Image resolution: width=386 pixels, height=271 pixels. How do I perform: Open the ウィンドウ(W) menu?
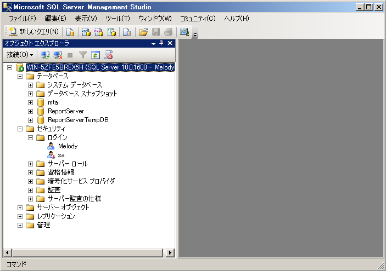pyautogui.click(x=155, y=19)
